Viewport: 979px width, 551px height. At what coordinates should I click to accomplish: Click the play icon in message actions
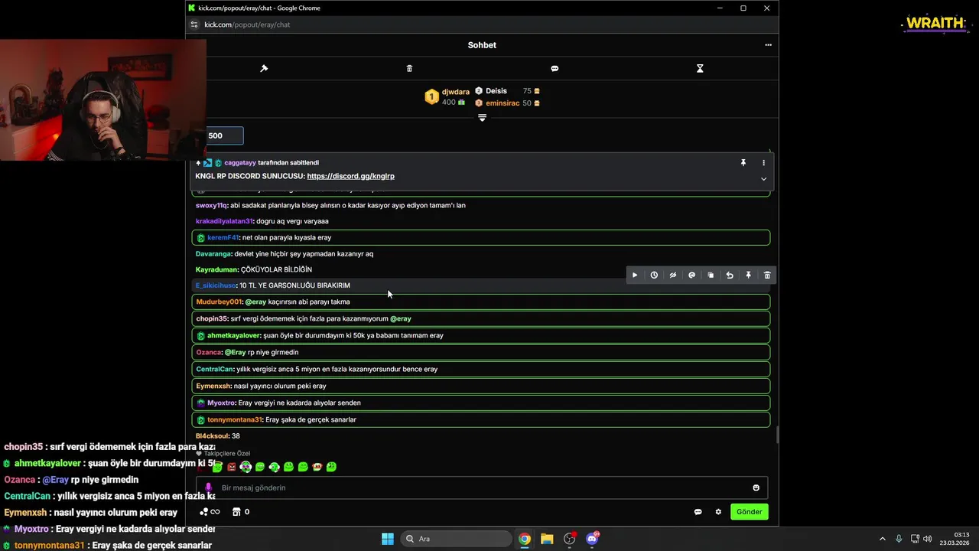coord(635,275)
